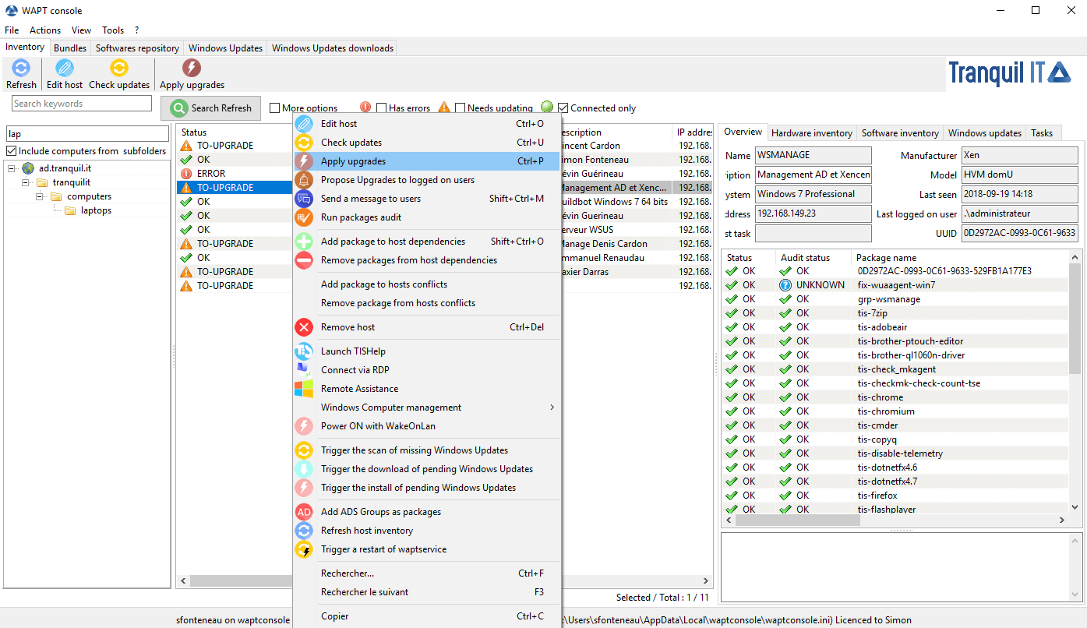The image size is (1087, 628).
Task: Click the Power ON with WakeOnLan icon
Action: (x=304, y=426)
